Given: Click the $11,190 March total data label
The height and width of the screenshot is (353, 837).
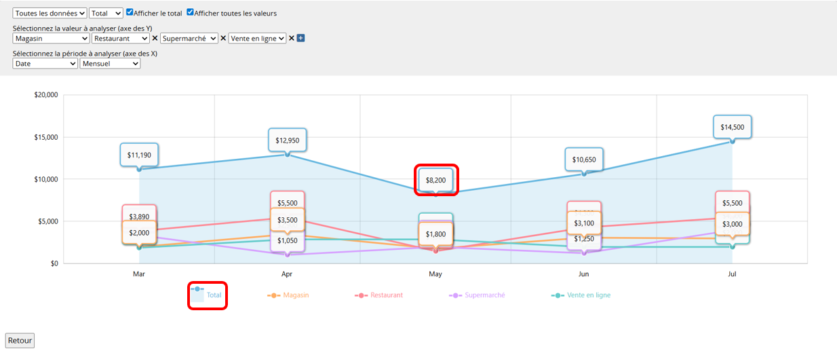Looking at the screenshot, I should tap(139, 155).
